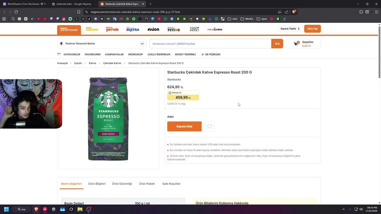Open the shopping cart icon

[x=296, y=44]
